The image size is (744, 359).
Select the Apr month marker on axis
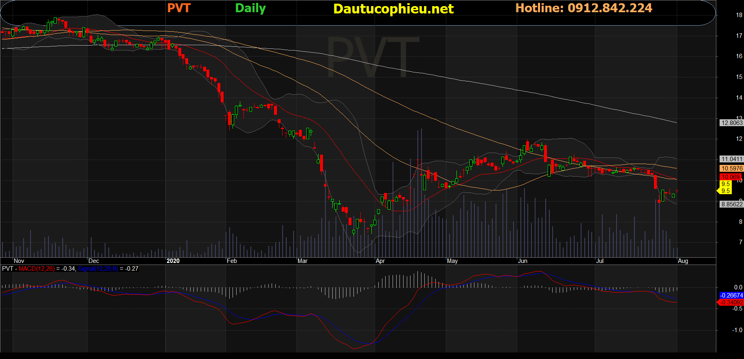(380, 261)
